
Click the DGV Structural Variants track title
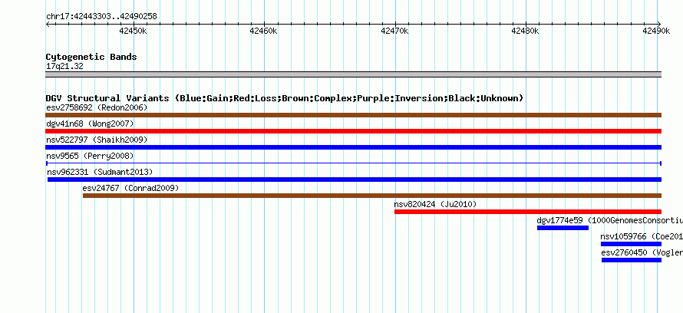pos(285,98)
